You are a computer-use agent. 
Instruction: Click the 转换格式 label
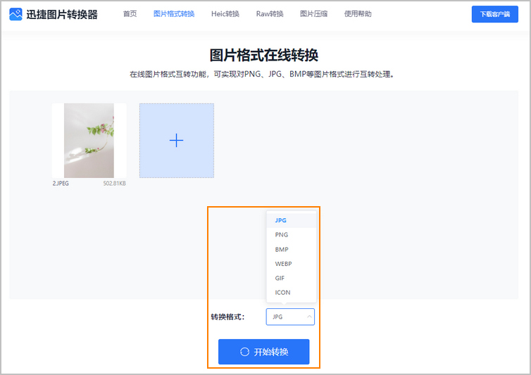tap(227, 317)
